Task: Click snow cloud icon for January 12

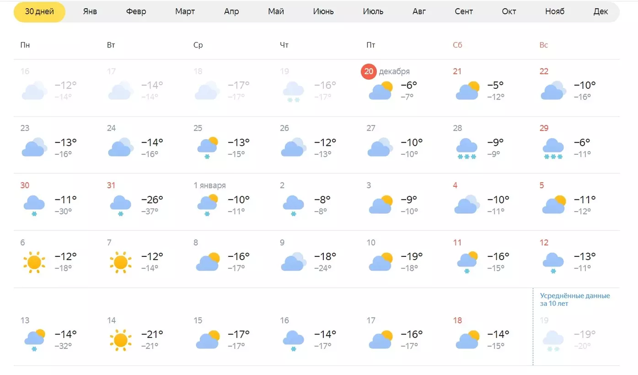Action: click(x=553, y=262)
